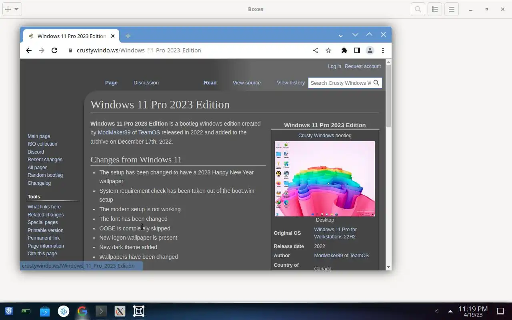Open Printable version link
512x320 pixels.
(45, 230)
